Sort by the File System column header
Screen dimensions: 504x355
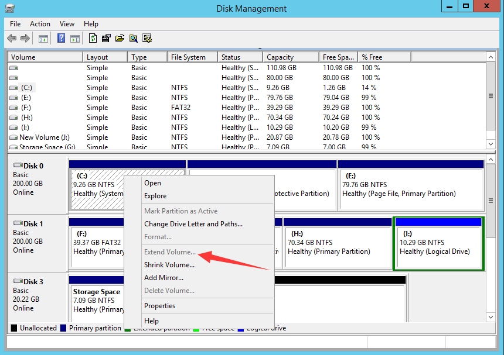188,57
